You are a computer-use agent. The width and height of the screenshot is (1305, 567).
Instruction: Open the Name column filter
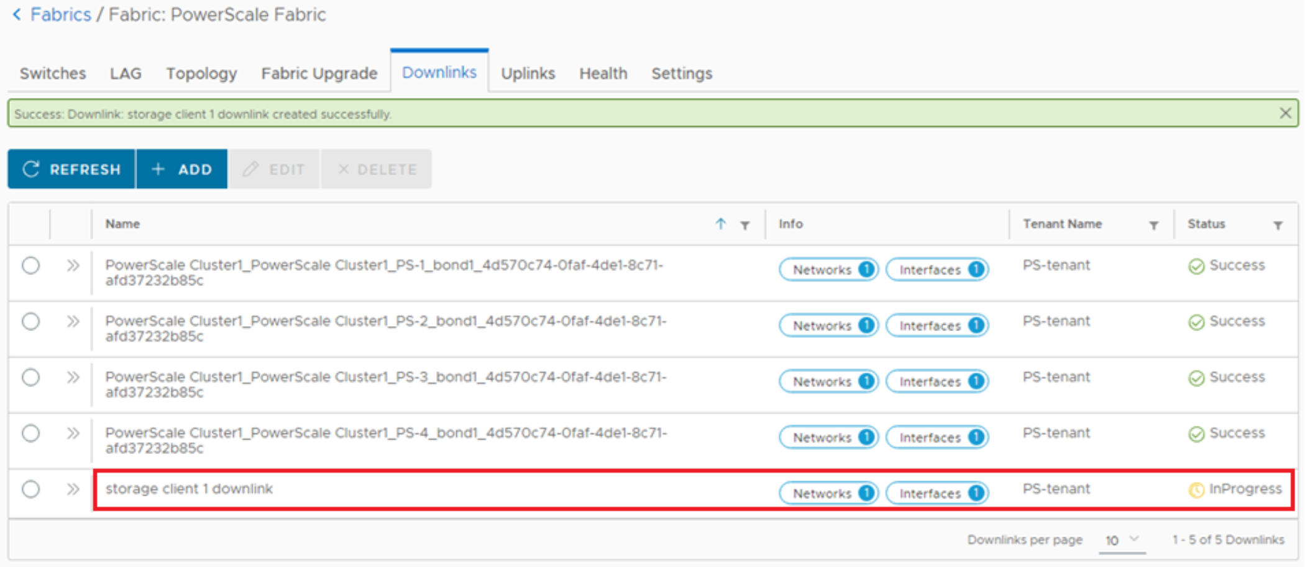(x=744, y=225)
